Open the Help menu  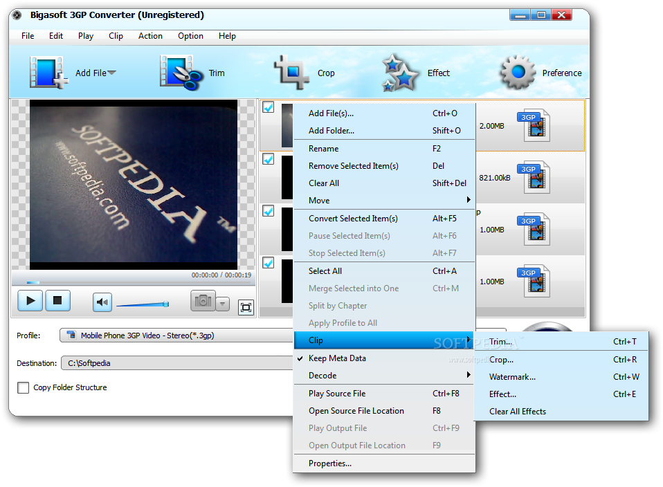(x=227, y=36)
